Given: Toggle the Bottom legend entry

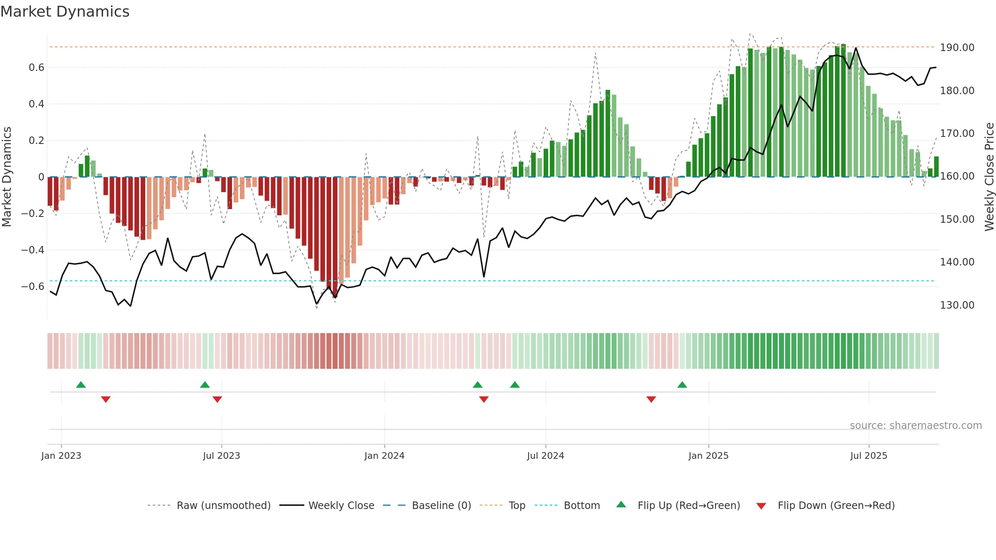Looking at the screenshot, I should (567, 505).
